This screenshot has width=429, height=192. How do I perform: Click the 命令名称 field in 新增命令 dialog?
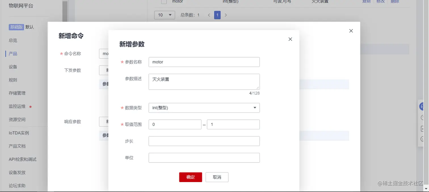click(x=104, y=54)
